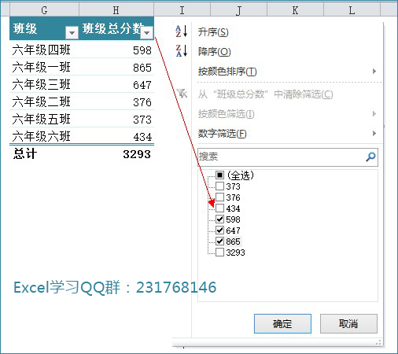Choose 降序(O) sort option
This screenshot has height=354, width=398.
pyautogui.click(x=214, y=52)
